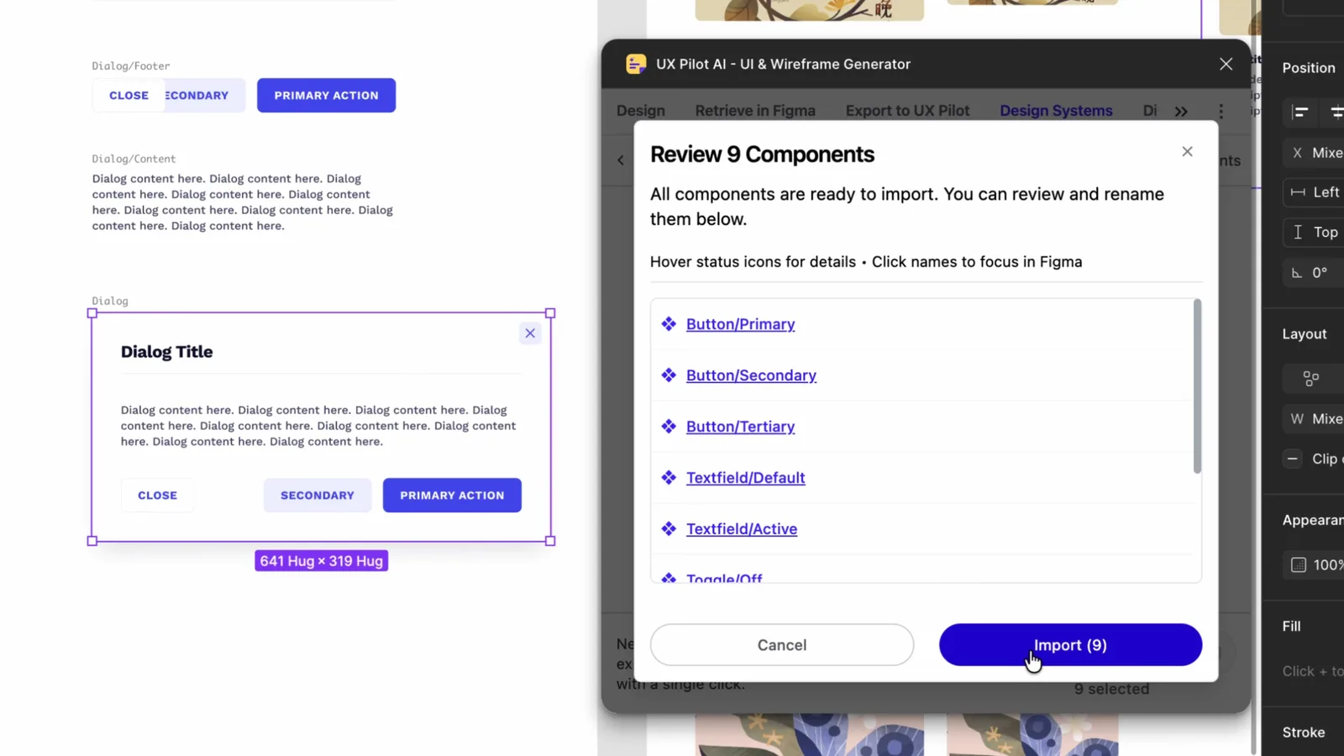Click the W width field showing Mixed

point(1315,418)
